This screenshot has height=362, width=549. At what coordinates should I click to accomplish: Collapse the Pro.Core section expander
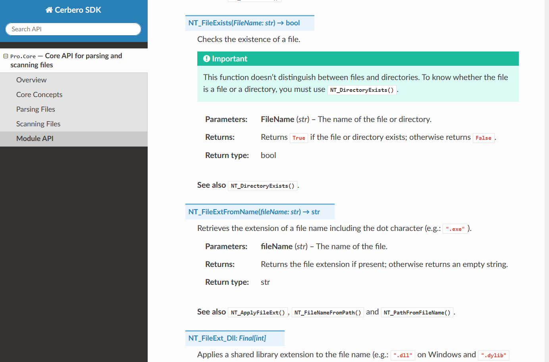(x=6, y=56)
